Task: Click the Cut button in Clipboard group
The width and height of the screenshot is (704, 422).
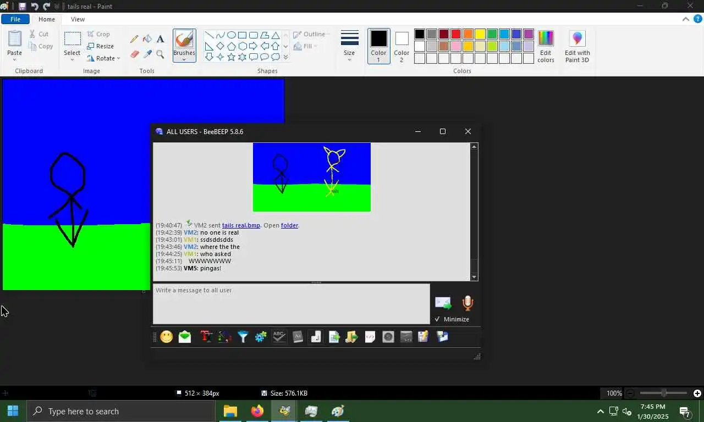Action: (x=39, y=34)
